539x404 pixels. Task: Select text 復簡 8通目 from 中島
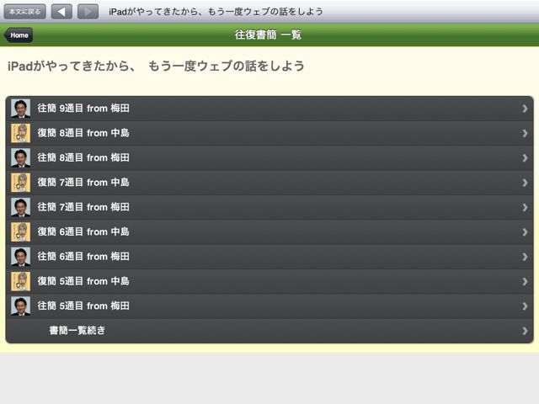(83, 133)
